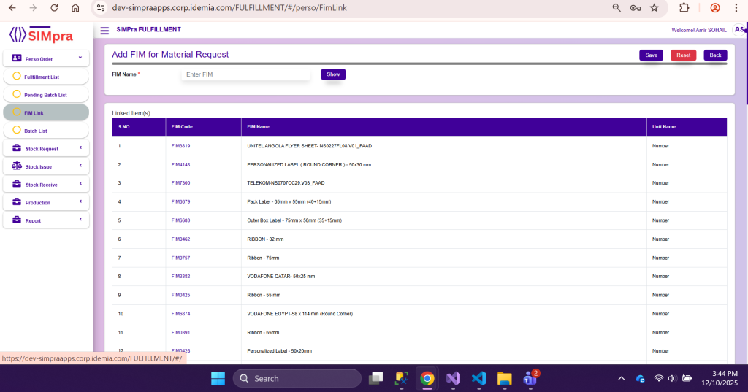The width and height of the screenshot is (748, 392).
Task: Bookmark this page with the star icon
Action: point(654,8)
